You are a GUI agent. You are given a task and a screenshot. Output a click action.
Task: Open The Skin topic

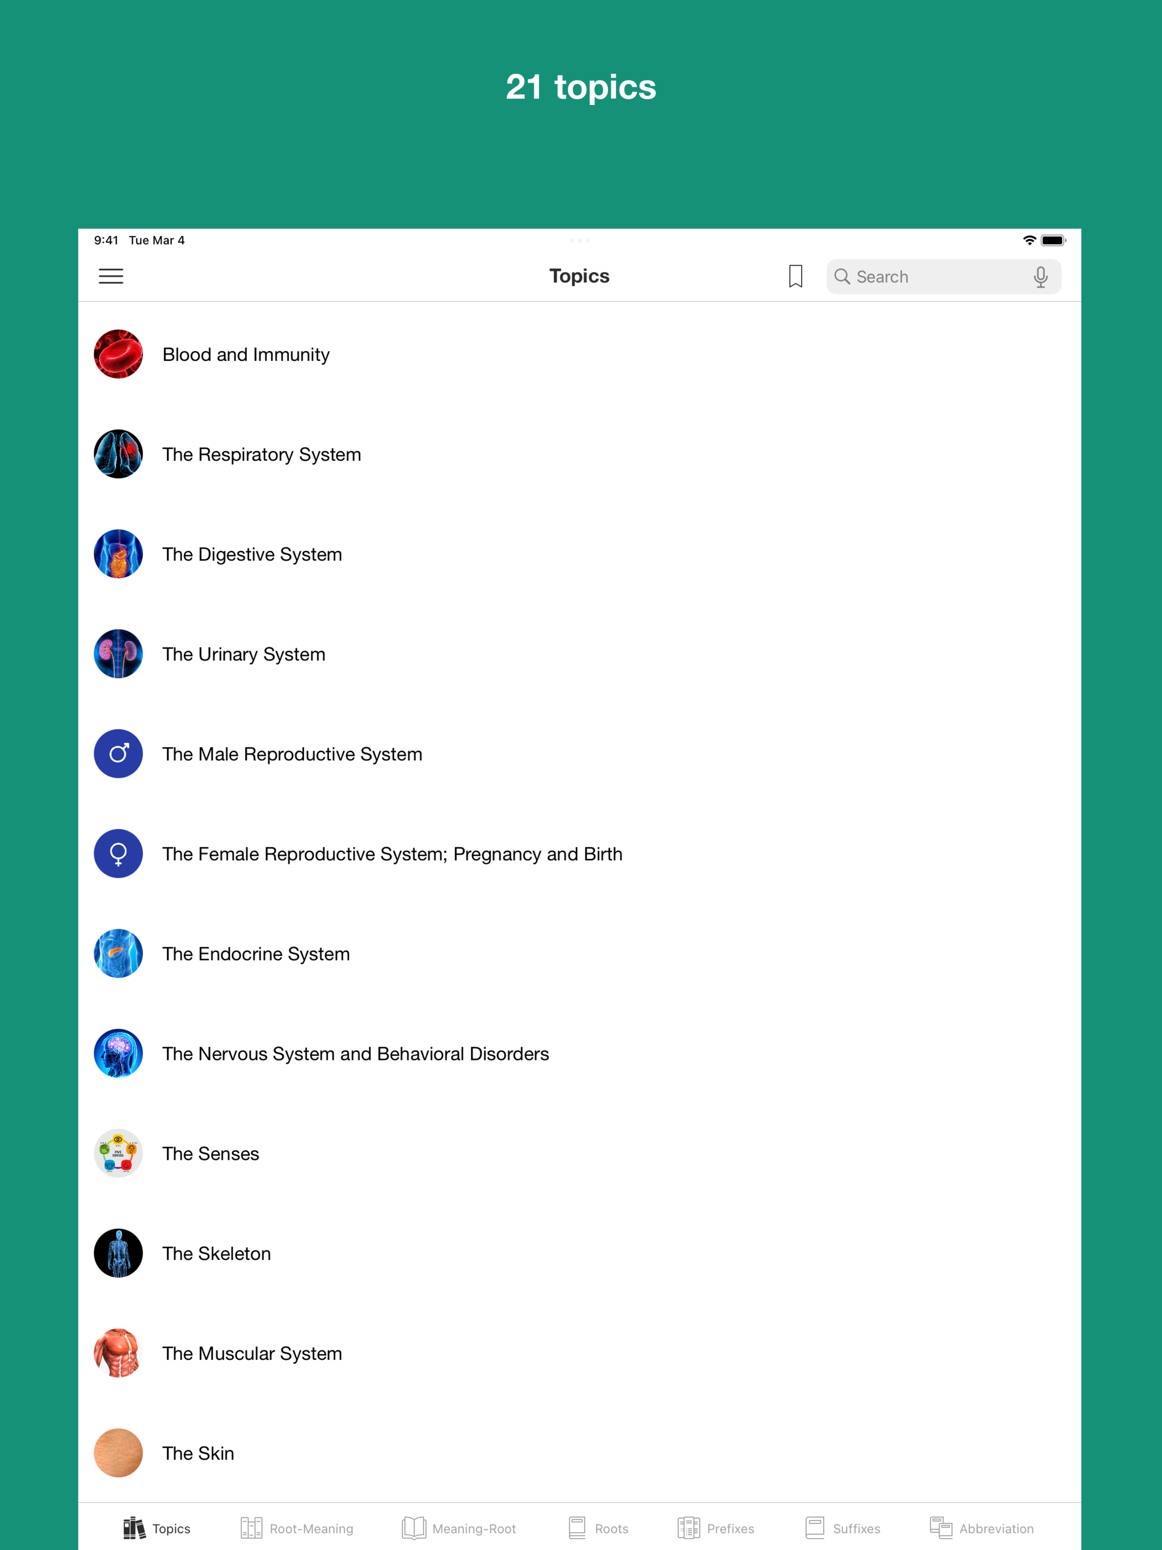tap(580, 1452)
